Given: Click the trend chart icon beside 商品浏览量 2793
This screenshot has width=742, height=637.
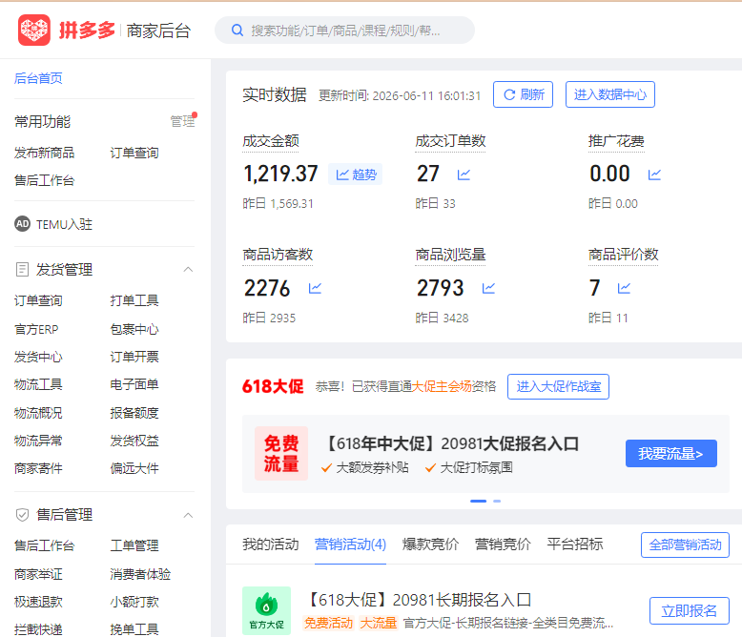Looking at the screenshot, I should pos(489,288).
